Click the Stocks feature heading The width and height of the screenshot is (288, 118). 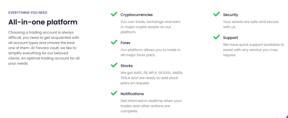coord(127,66)
